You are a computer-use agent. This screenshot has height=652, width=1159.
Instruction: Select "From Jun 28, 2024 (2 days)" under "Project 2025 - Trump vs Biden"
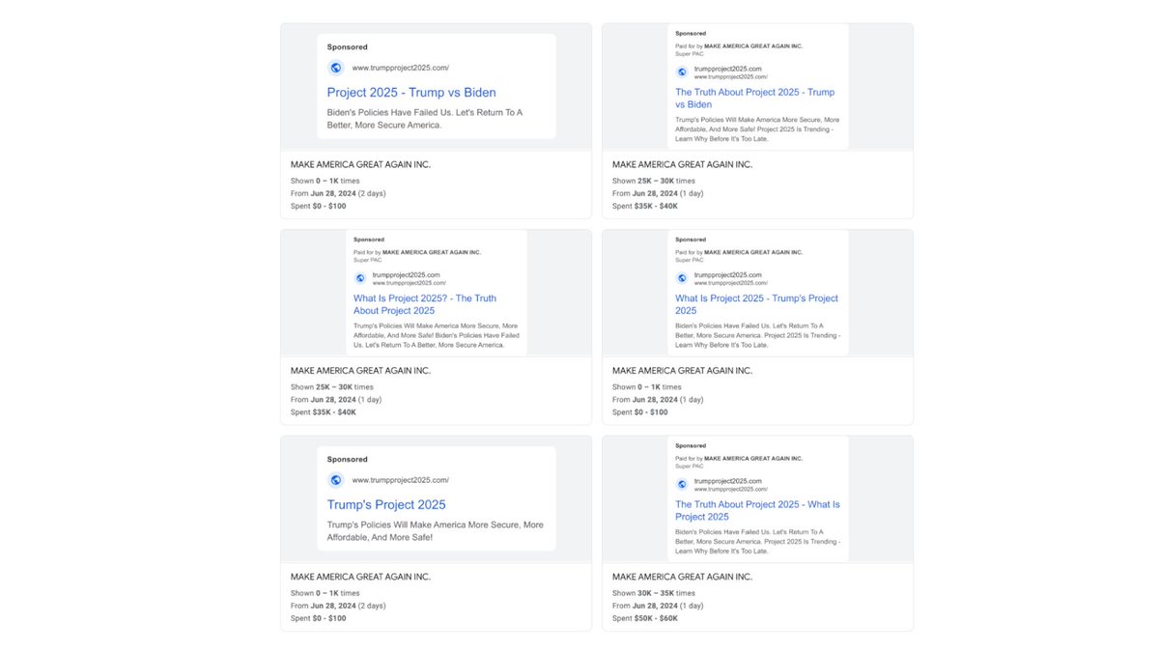pos(338,193)
